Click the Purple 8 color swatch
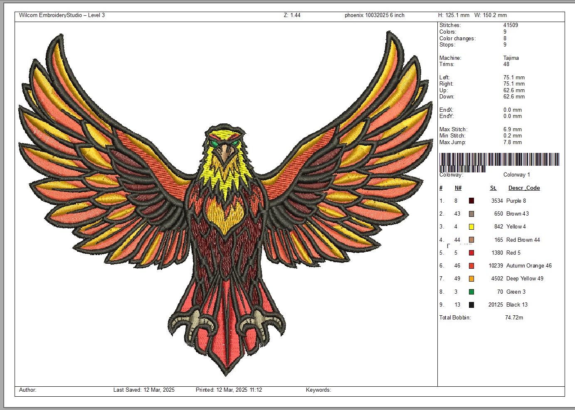This screenshot has width=575, height=410. (x=471, y=201)
